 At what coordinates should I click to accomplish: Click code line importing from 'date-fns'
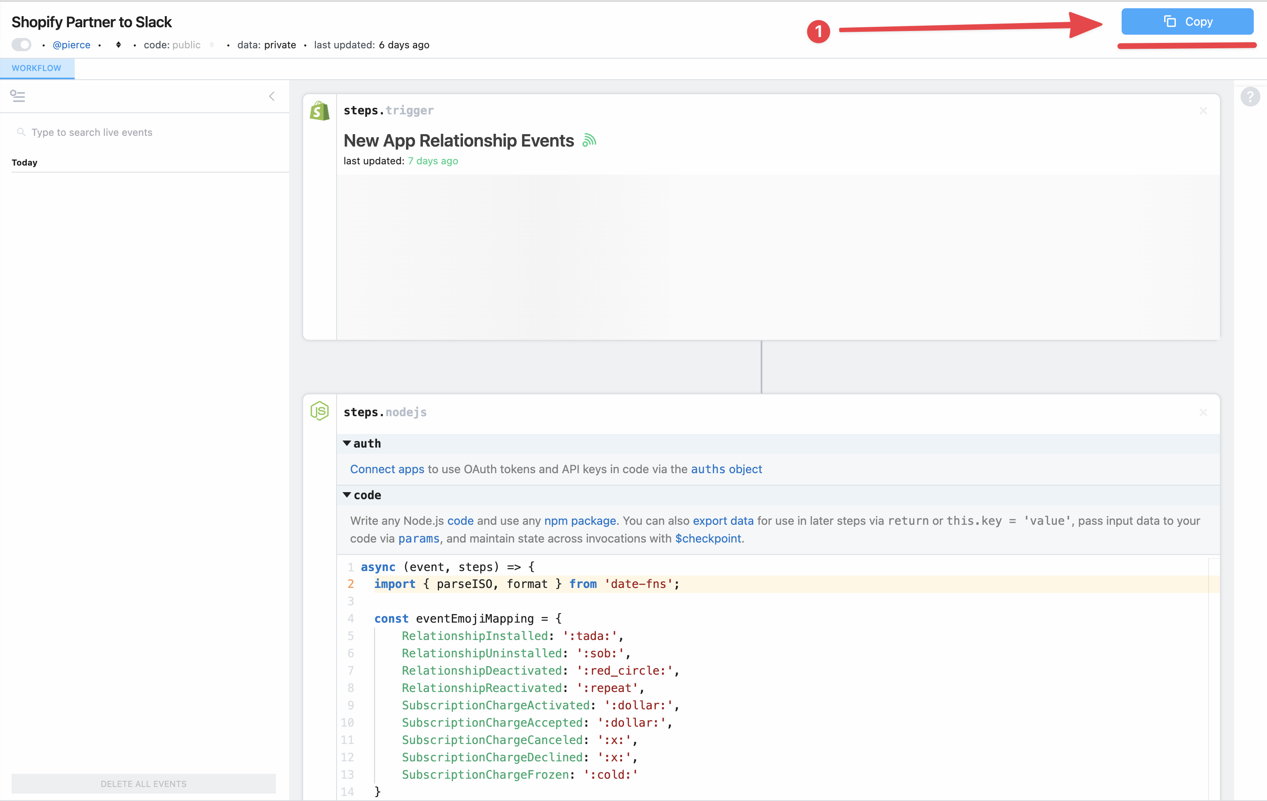[526, 584]
